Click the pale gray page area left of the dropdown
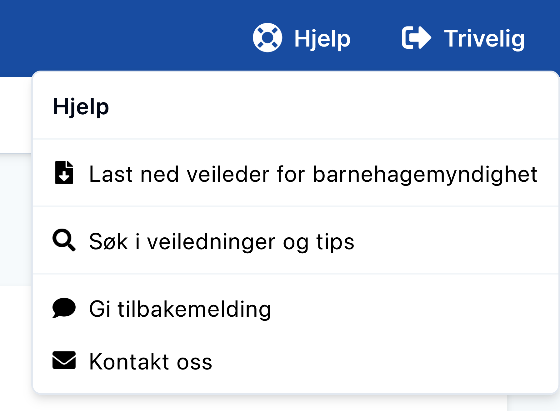The width and height of the screenshot is (560, 411). point(16,219)
